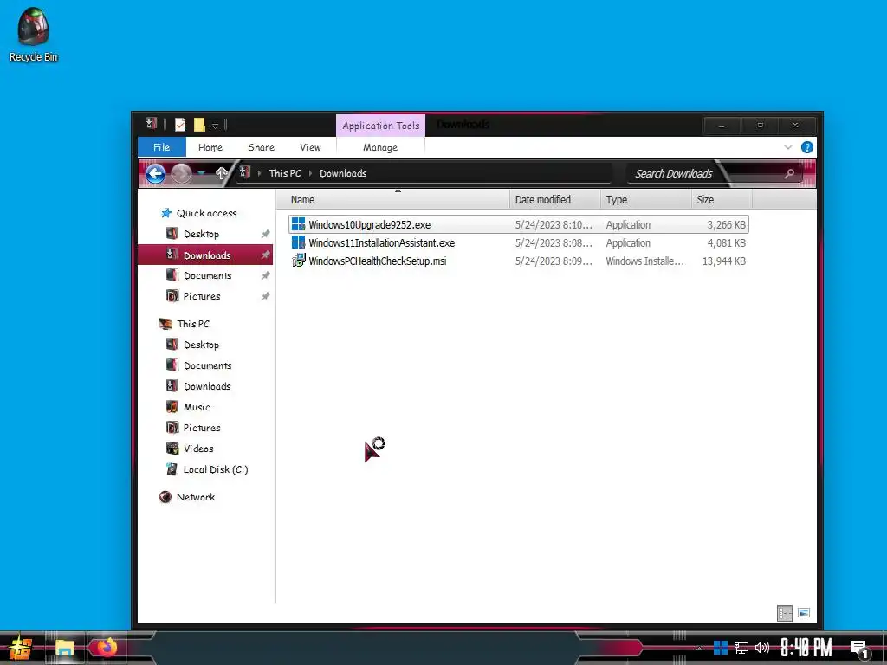Screen dimensions: 887x665
Task: Click the Forward navigation button
Action: (181, 173)
